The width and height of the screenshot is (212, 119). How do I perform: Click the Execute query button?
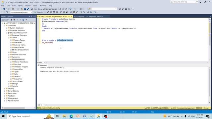click(x=38, y=12)
